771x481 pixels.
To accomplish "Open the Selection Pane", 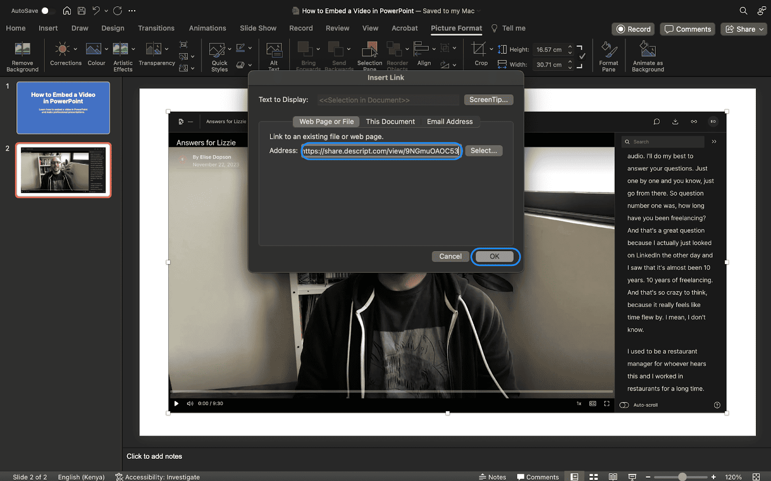I will [370, 56].
